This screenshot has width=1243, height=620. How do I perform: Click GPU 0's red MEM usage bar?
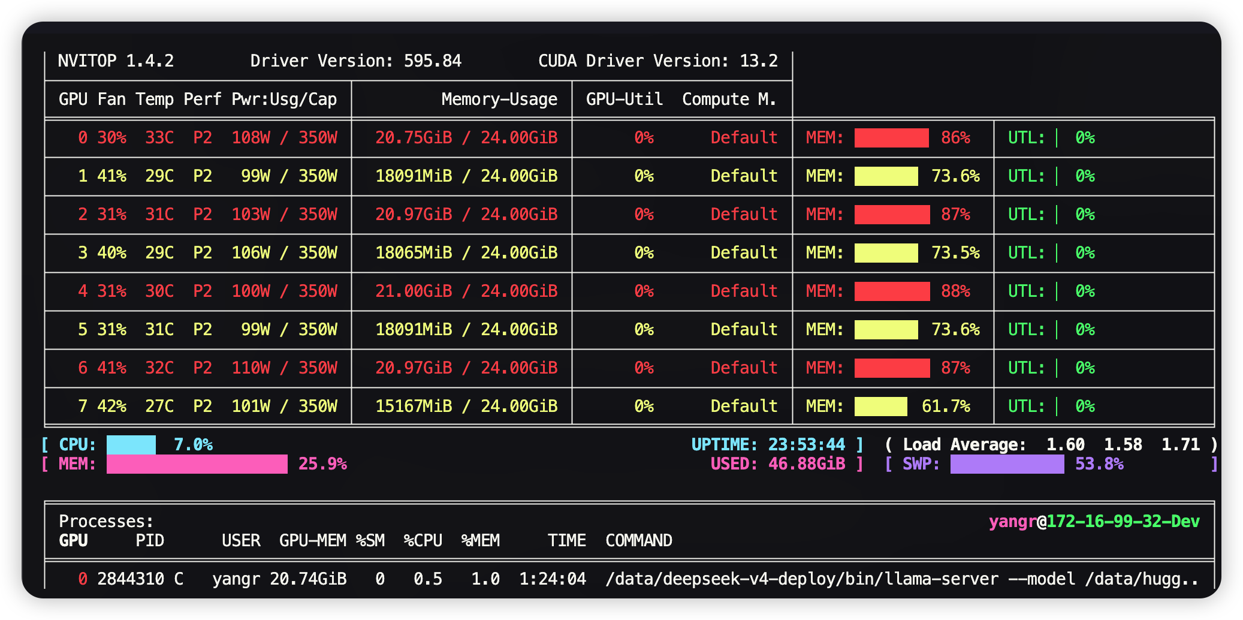point(892,138)
